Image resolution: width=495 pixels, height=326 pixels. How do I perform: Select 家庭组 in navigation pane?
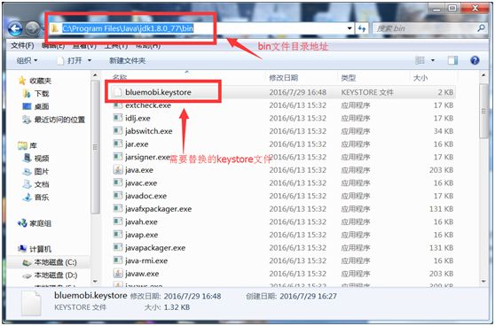tap(40, 223)
